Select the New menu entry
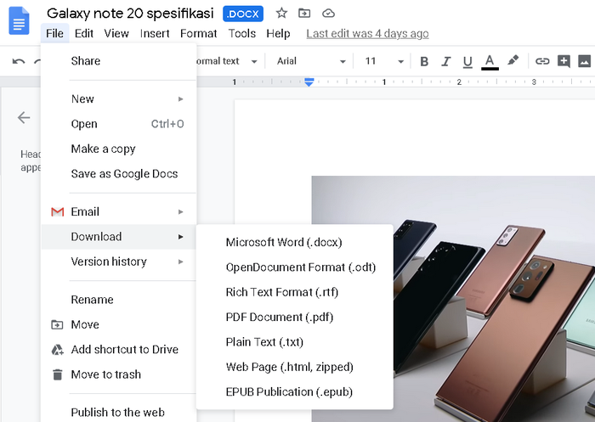 [x=119, y=99]
